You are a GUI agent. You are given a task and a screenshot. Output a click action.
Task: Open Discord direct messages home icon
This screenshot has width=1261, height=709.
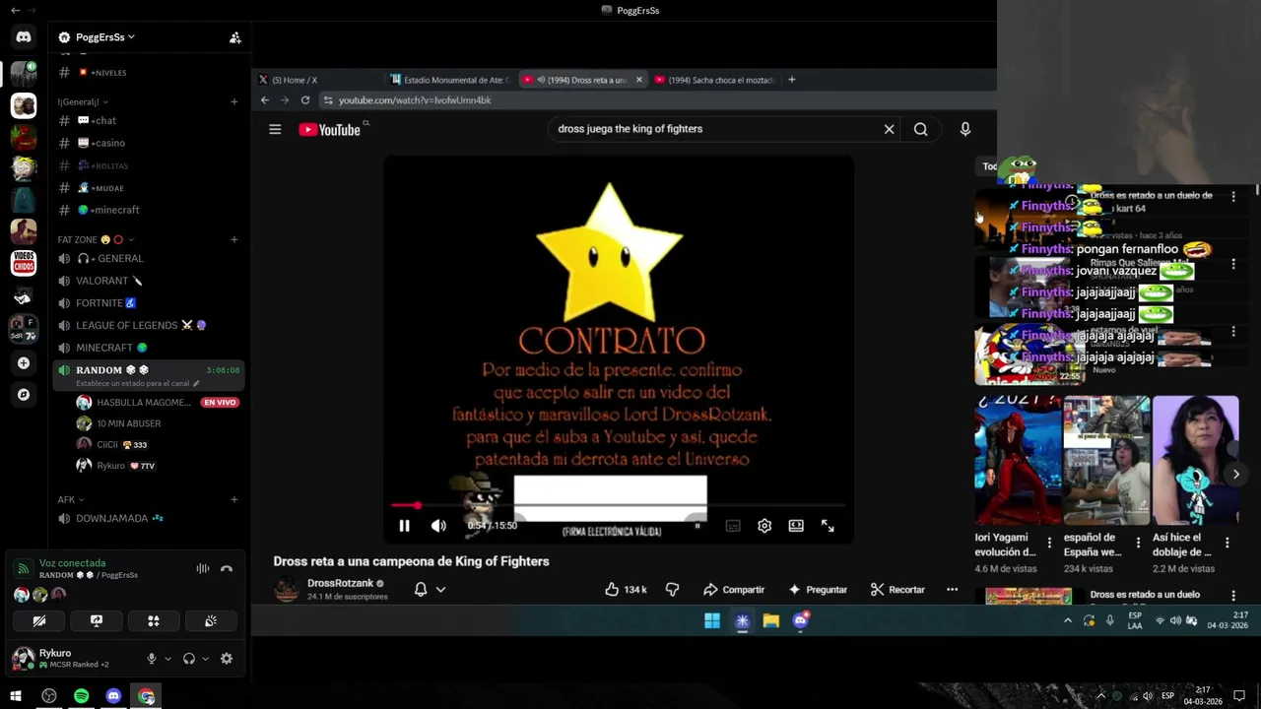[24, 37]
